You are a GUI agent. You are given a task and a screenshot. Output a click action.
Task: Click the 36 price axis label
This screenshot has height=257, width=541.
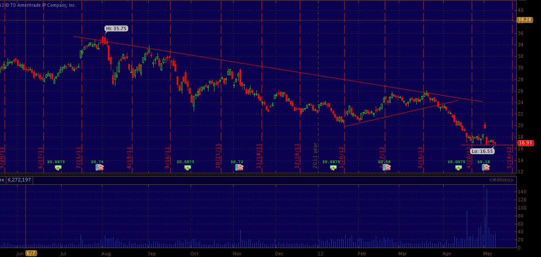click(x=520, y=33)
